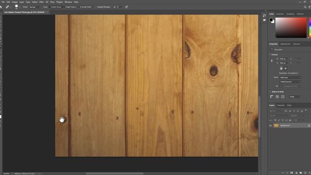The image size is (311, 175).
Task: Open the Layer menu
Action: 21,2
